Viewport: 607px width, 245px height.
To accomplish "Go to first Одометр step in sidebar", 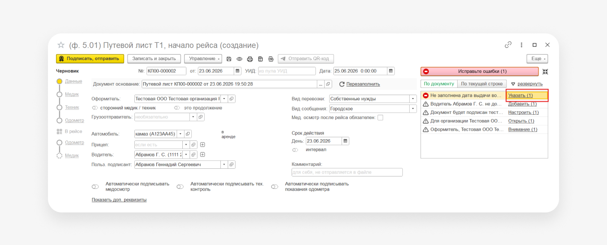I will (74, 120).
